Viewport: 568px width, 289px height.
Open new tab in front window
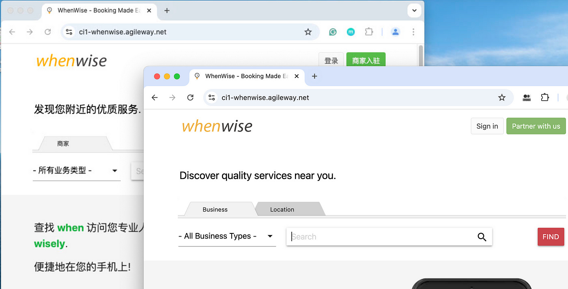point(314,76)
